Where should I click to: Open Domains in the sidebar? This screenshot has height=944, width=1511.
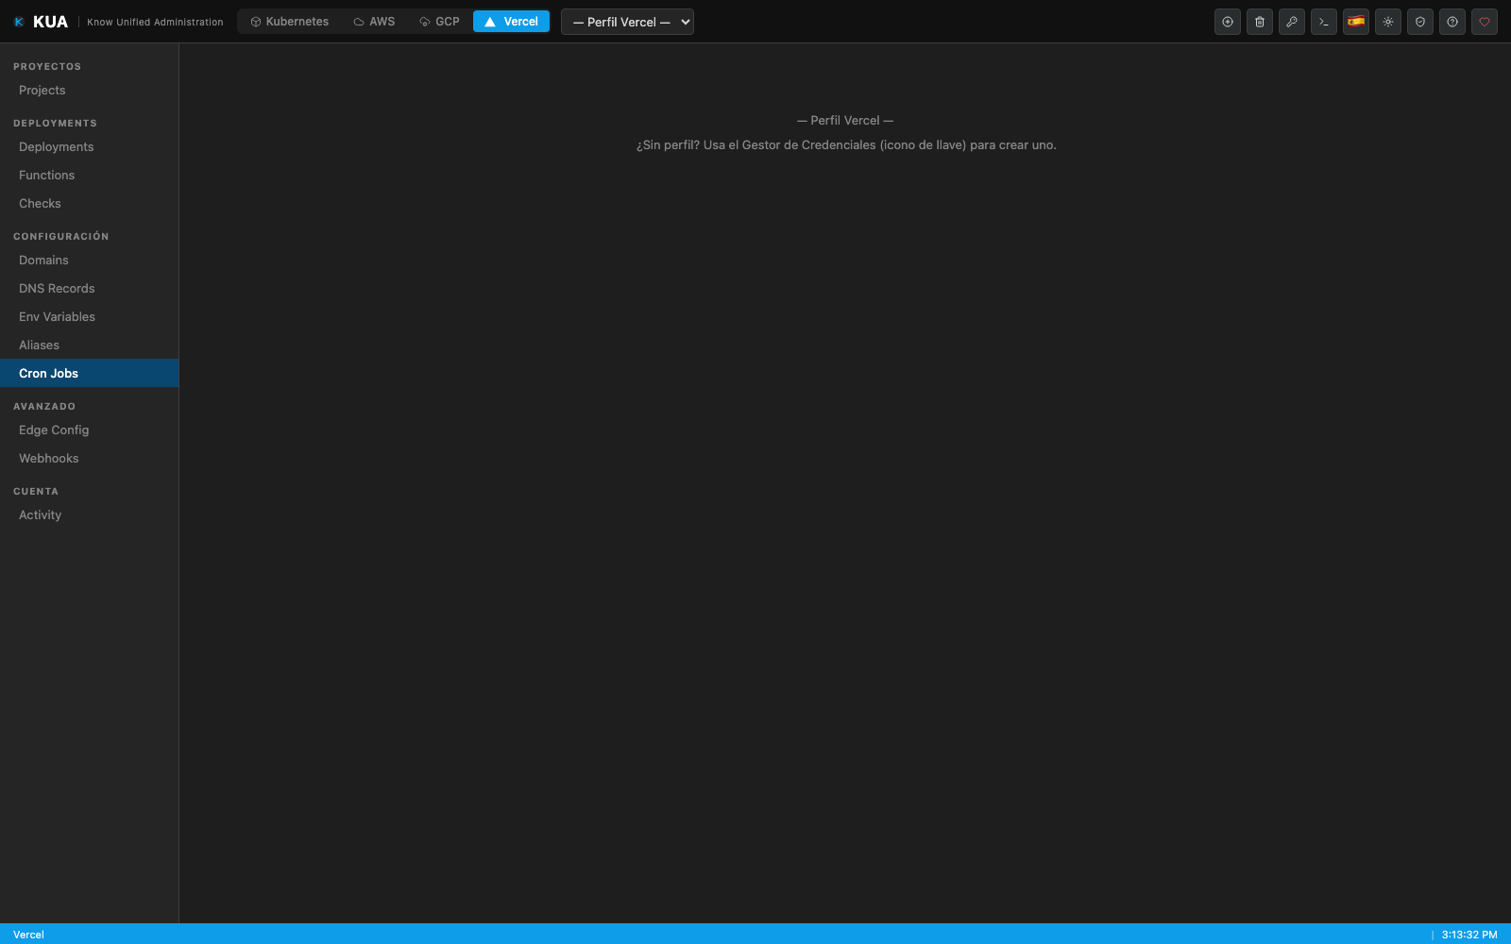coord(89,261)
